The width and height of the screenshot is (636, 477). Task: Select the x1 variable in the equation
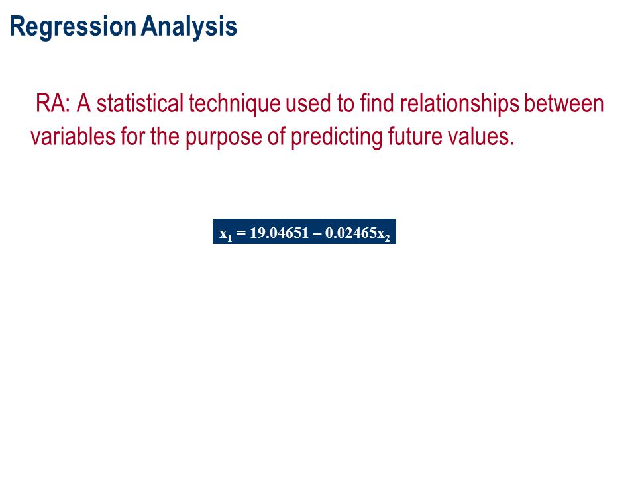(226, 234)
